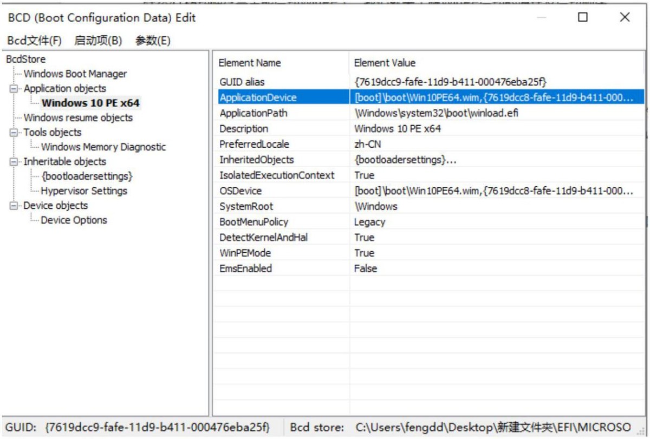Click the Legacy boot menu policy value

[369, 222]
